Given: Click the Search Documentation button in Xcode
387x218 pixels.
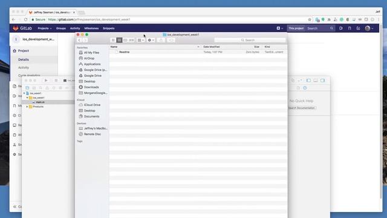Looking at the screenshot, I should pos(302,108).
